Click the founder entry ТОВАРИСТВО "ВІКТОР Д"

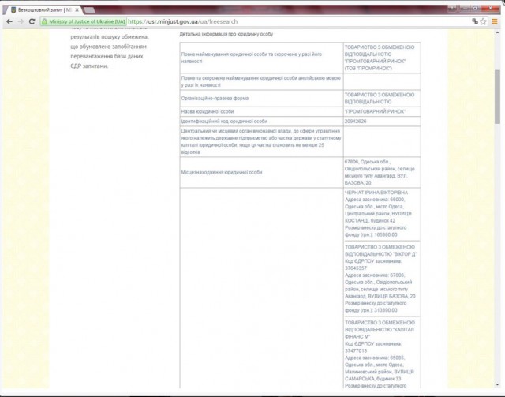(380, 251)
